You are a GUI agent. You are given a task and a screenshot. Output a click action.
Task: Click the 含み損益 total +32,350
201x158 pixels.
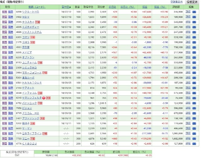(x=77, y=155)
